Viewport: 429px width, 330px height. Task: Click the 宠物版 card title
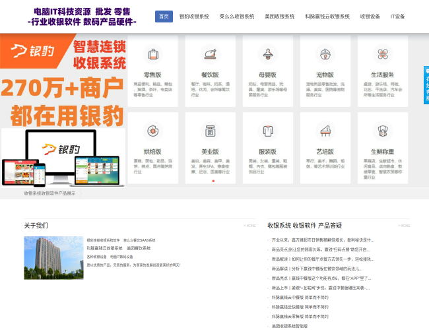(325, 75)
